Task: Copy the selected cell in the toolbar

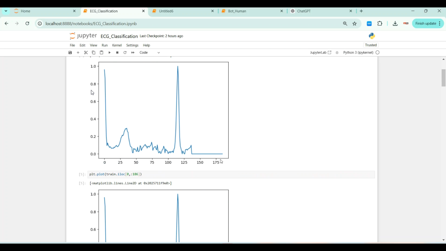Action: click(94, 53)
